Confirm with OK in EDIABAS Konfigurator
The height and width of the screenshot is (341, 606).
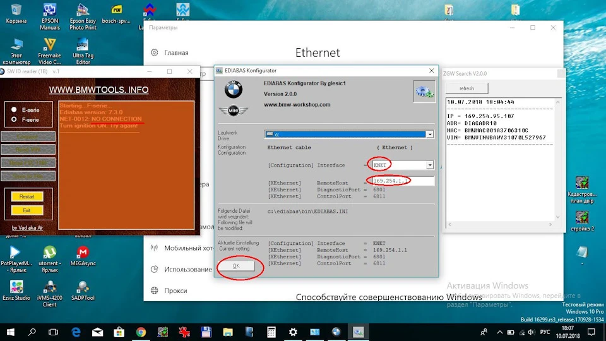[236, 266]
